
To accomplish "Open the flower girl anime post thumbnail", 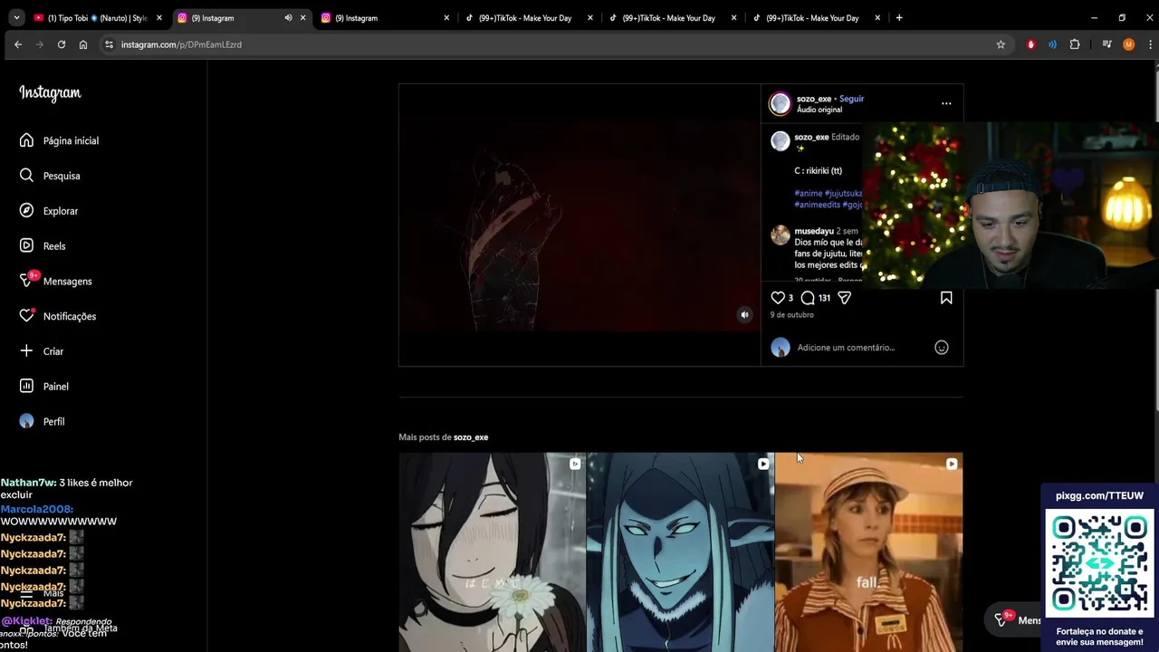I will tap(492, 552).
